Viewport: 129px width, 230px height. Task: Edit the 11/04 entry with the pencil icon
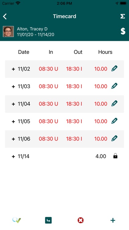(114, 104)
